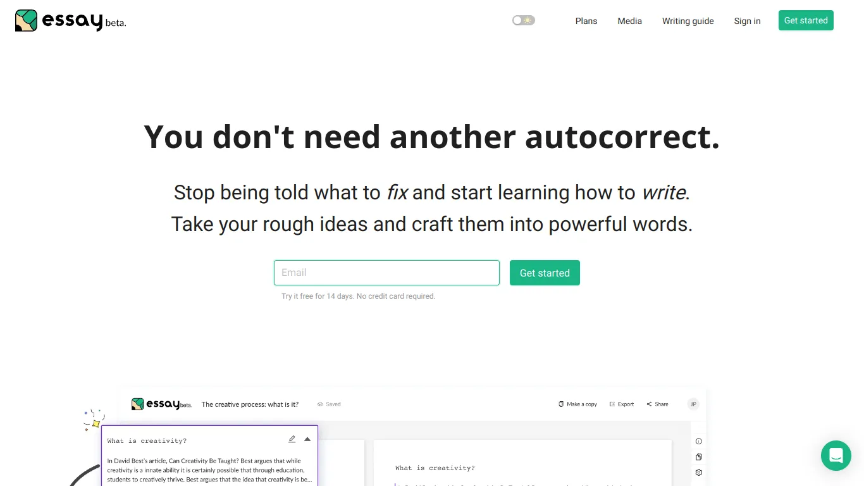This screenshot has height=486, width=864.
Task: Toggle the light/dark mode switch
Action: pyautogui.click(x=524, y=20)
